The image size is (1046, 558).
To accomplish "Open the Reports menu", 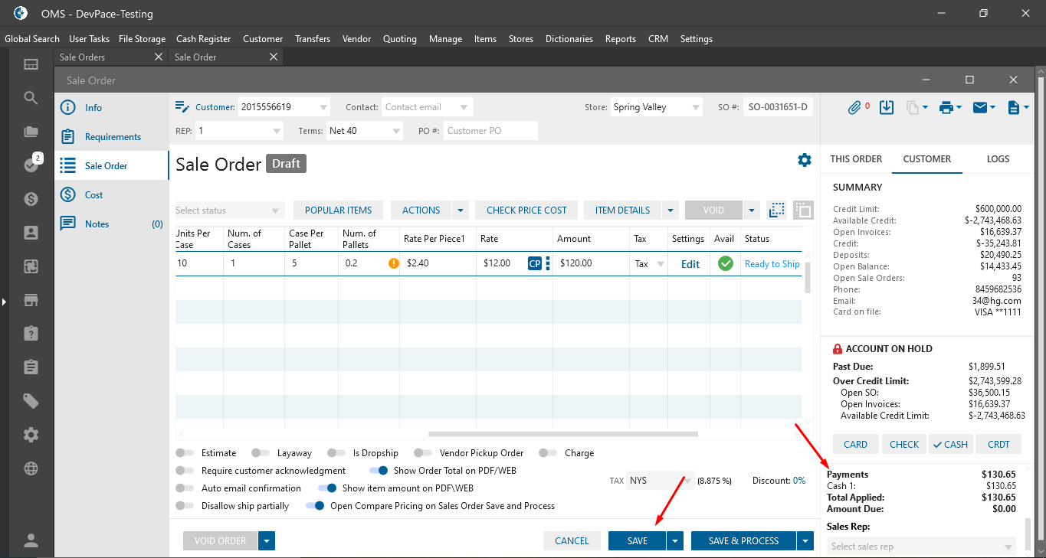I will pos(621,39).
